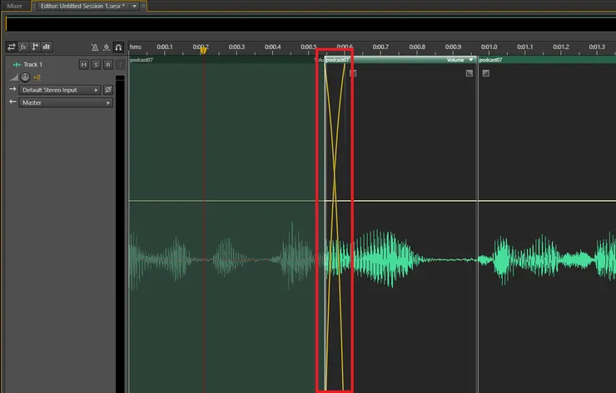The height and width of the screenshot is (393, 616).
Task: Select the rightmost podcast07 clip header
Action: pyautogui.click(x=547, y=60)
